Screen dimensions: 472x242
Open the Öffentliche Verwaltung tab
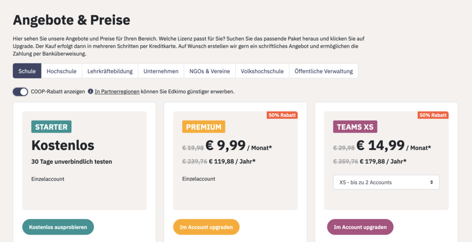[324, 71]
